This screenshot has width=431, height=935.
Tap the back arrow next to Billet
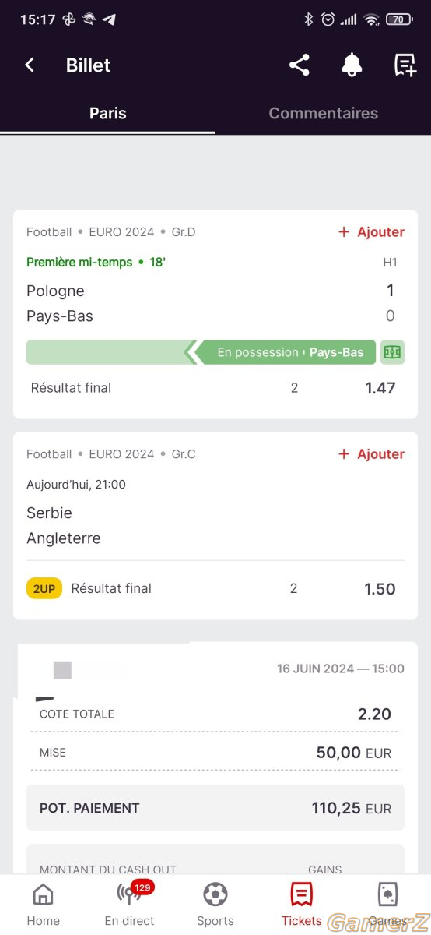[30, 65]
